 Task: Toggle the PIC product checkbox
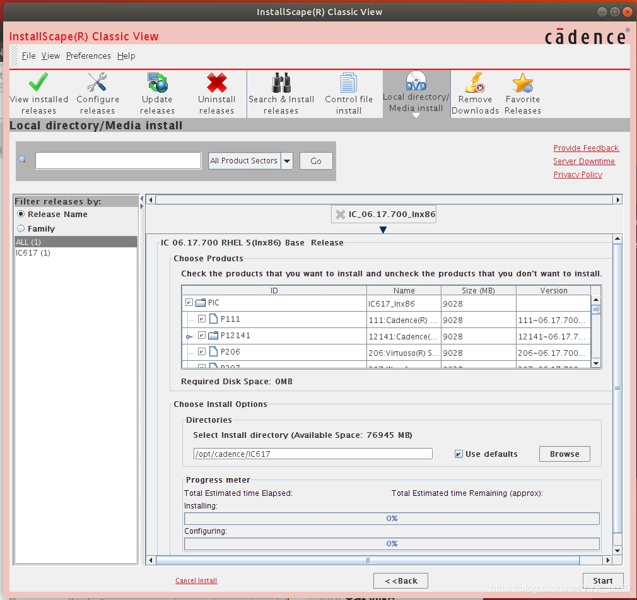pos(189,302)
